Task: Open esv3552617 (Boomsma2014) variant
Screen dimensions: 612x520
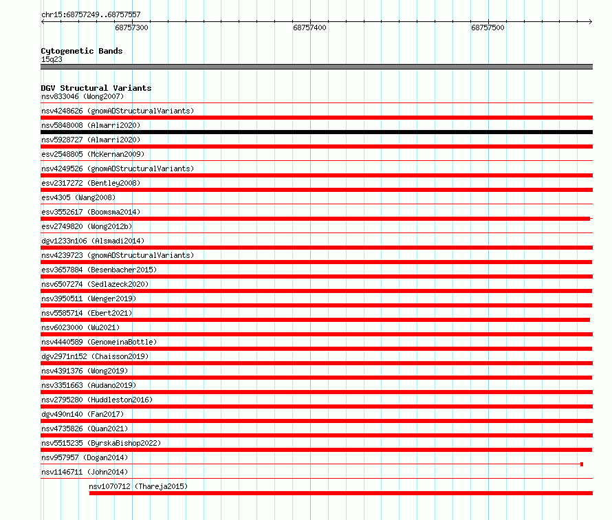Action: coord(91,212)
